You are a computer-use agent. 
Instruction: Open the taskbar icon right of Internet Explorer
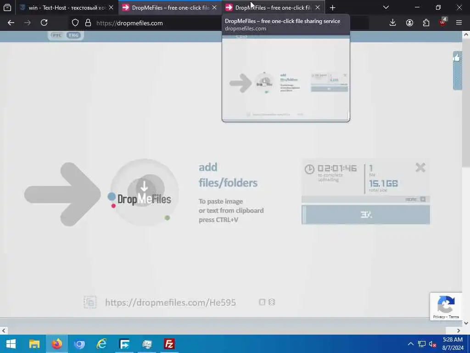tap(124, 344)
